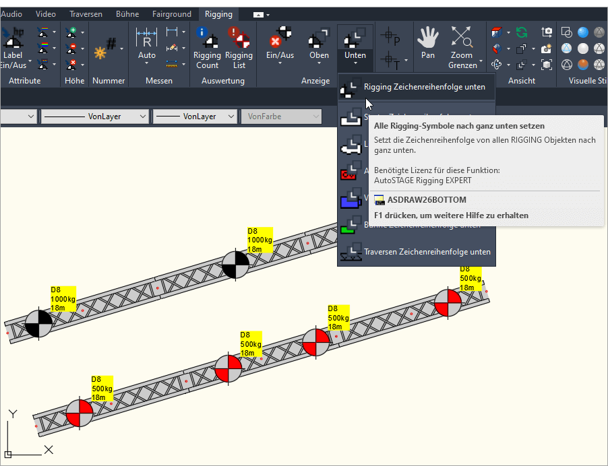Open the Bühne ribbon tab
Image resolution: width=608 pixels, height=466 pixels.
click(x=127, y=14)
